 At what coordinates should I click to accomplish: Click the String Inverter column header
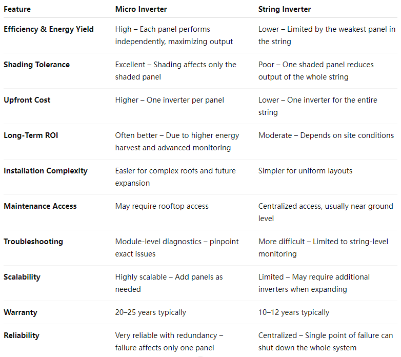(285, 9)
